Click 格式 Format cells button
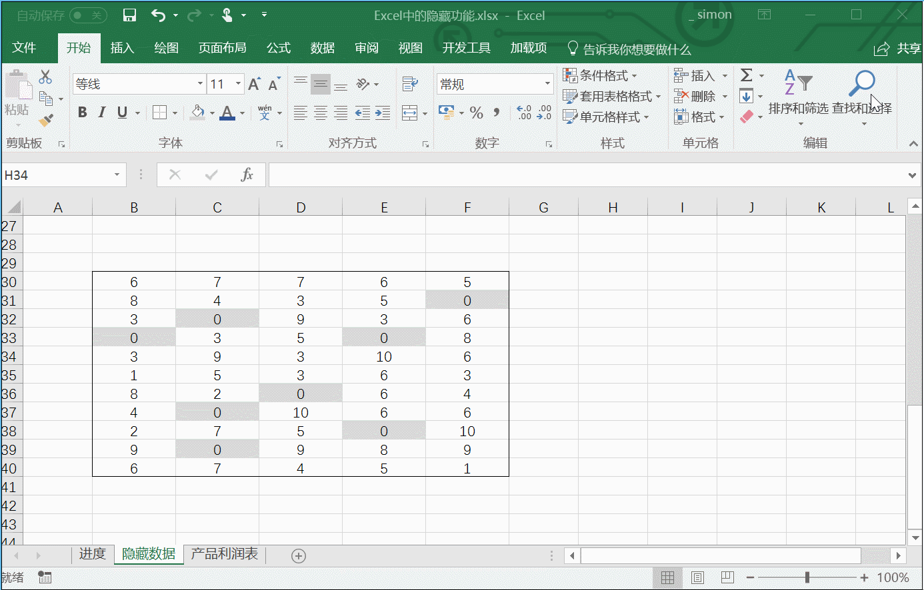This screenshot has height=590, width=924. click(x=701, y=117)
